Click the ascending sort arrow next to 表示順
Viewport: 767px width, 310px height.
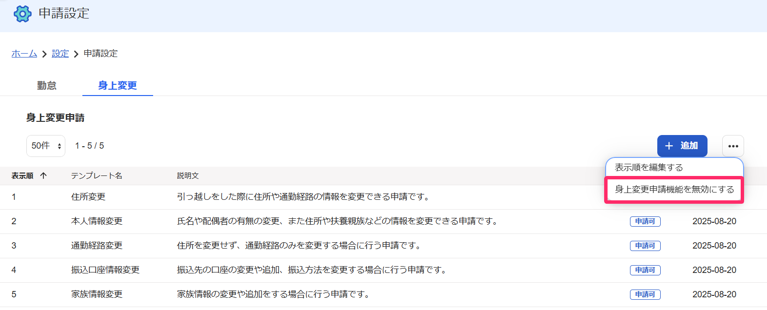point(43,175)
